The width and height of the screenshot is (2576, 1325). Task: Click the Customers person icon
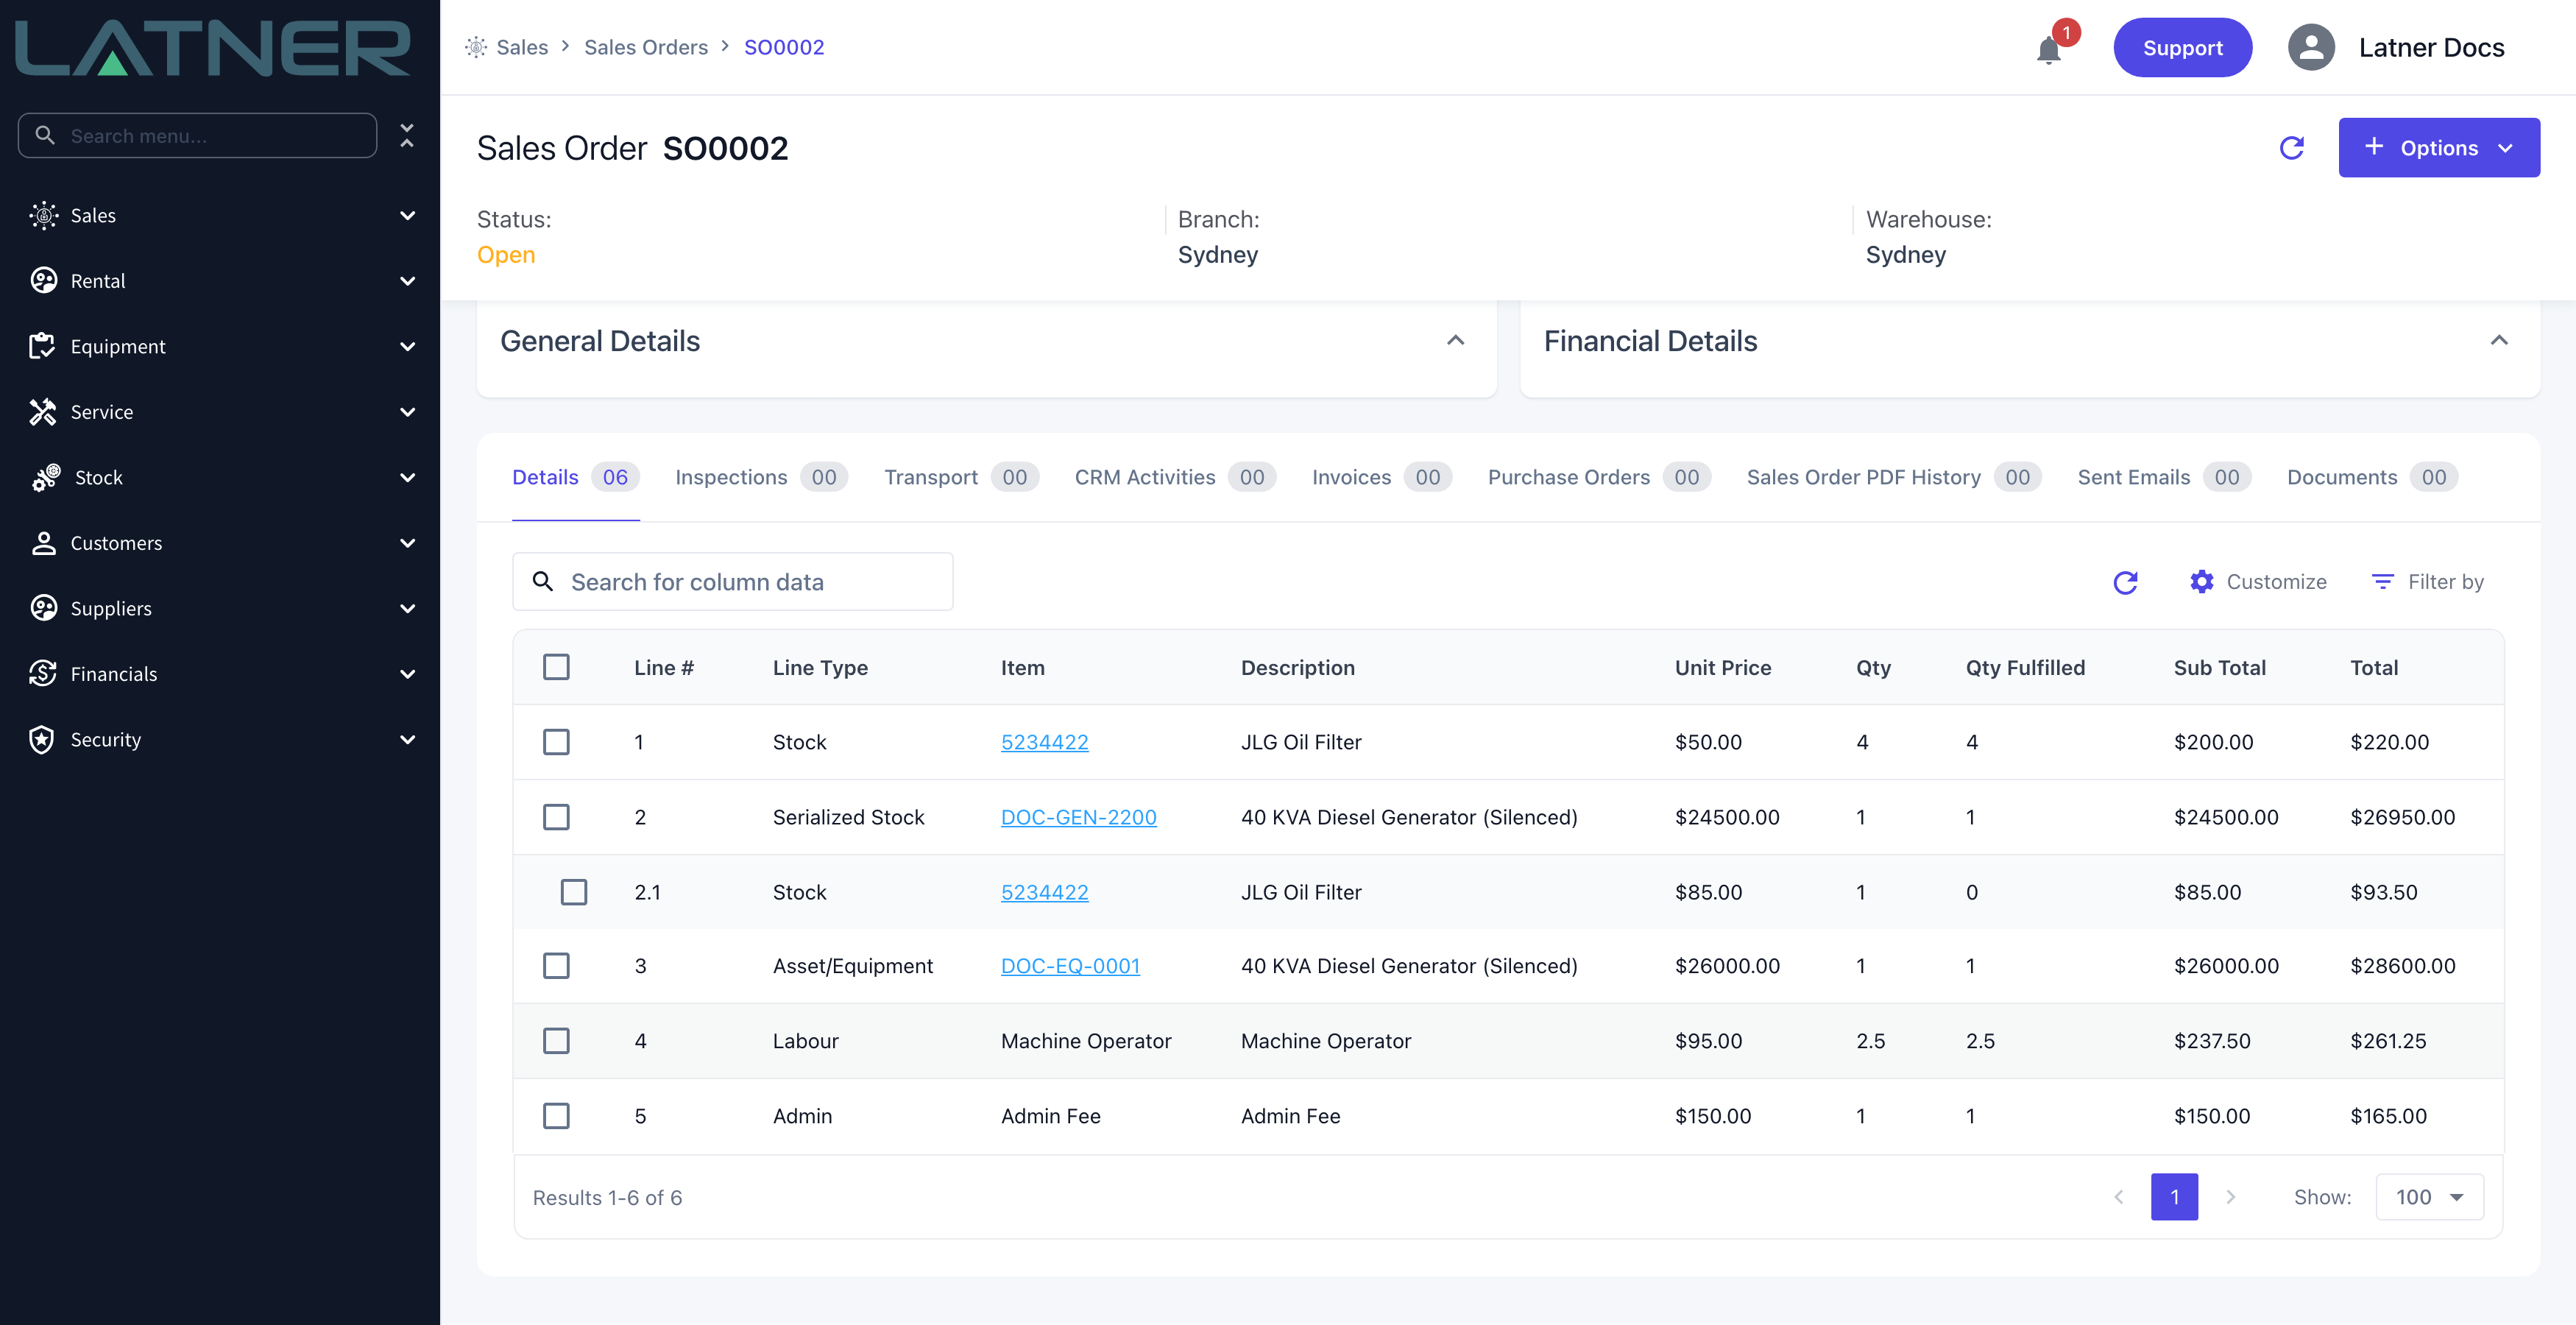point(43,543)
